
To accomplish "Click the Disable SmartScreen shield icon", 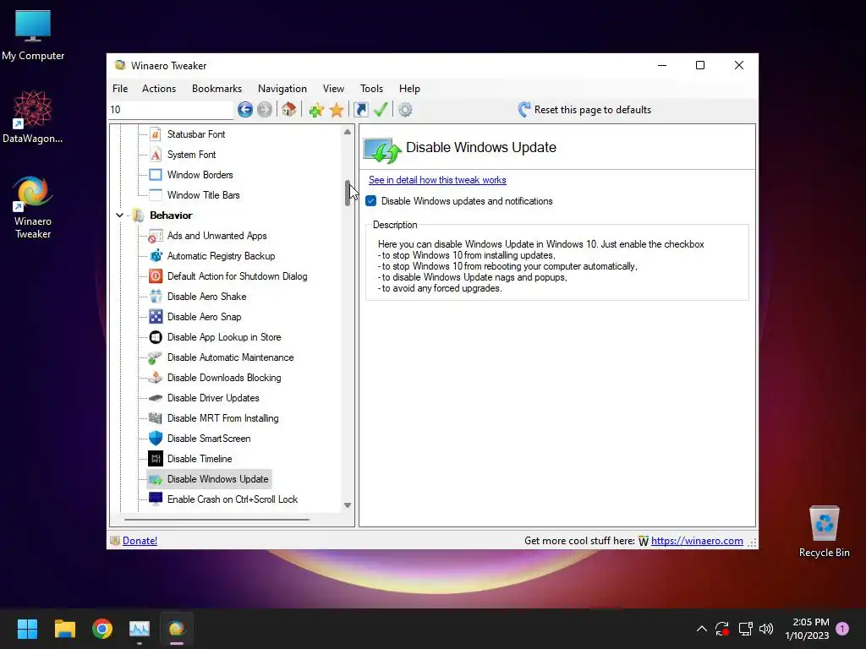I will [156, 439].
